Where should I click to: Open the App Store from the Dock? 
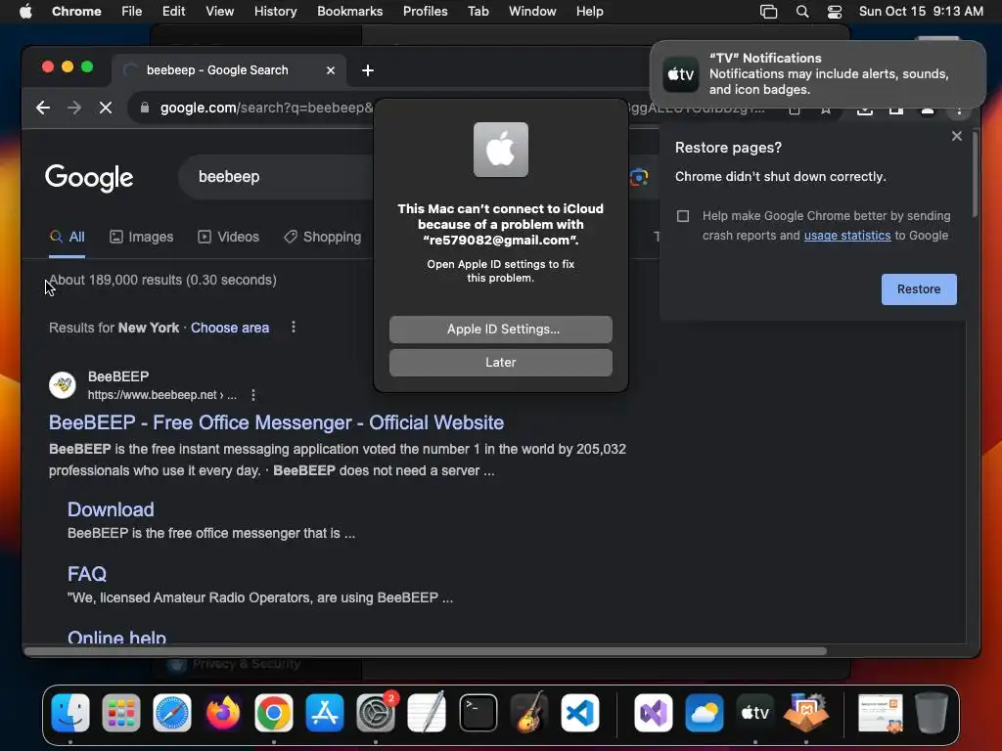325,713
